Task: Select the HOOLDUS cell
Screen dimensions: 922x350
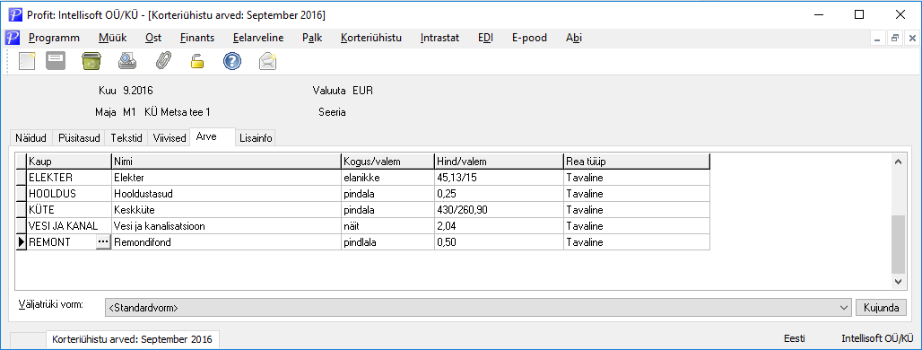Action: pos(69,194)
